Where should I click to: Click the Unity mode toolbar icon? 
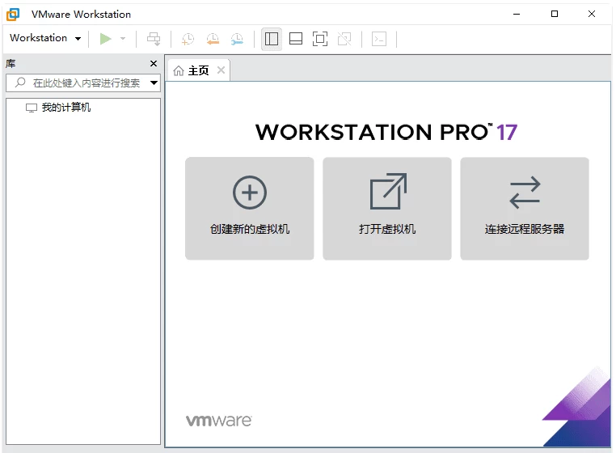[344, 39]
